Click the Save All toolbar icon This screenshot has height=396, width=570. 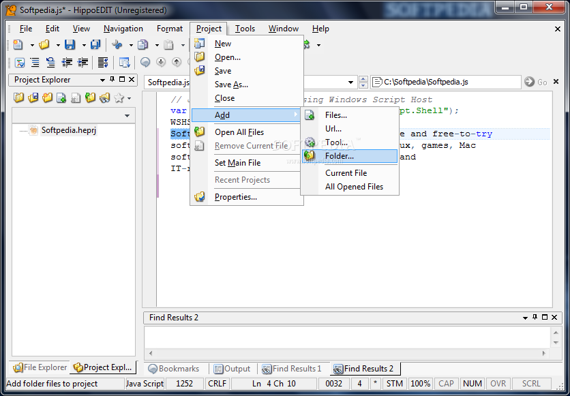click(95, 45)
